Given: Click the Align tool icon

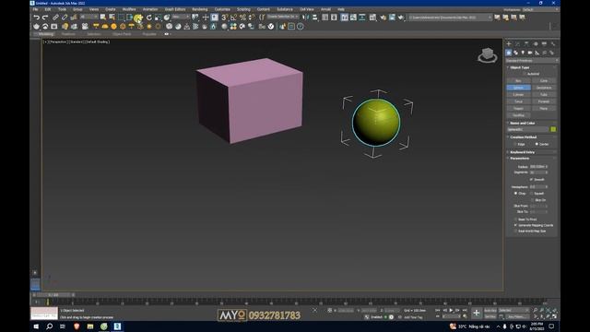Looking at the screenshot, I should click(x=314, y=18).
